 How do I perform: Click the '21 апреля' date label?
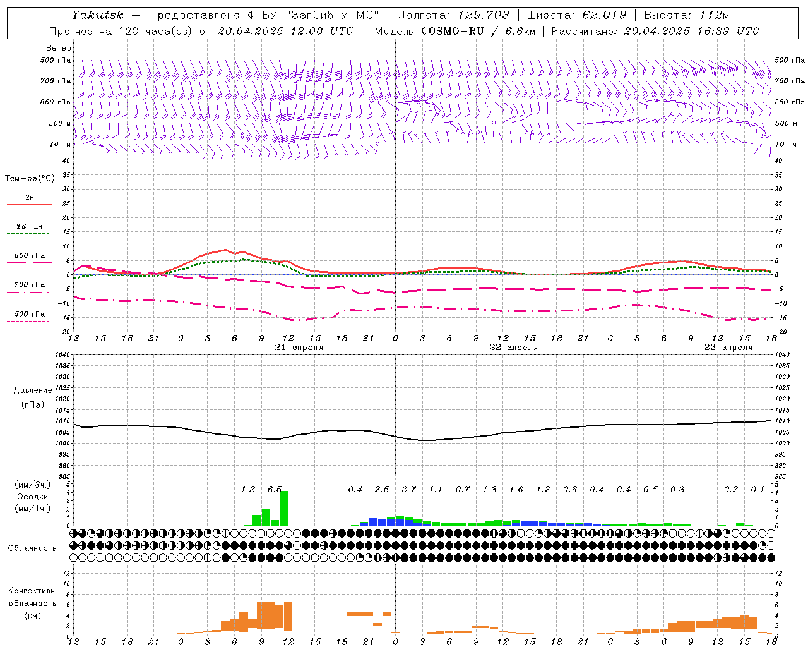coord(299,348)
